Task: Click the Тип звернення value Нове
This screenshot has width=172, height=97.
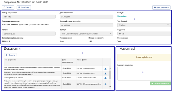Action: pyautogui.click(x=62, y=41)
